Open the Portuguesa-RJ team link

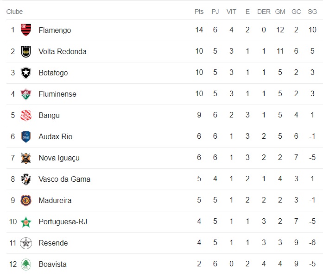click(x=63, y=222)
